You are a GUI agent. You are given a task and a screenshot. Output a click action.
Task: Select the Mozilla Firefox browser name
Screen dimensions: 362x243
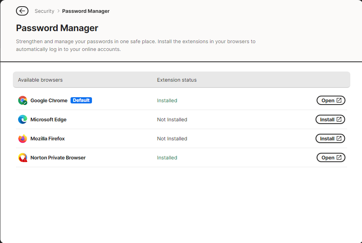pos(48,138)
